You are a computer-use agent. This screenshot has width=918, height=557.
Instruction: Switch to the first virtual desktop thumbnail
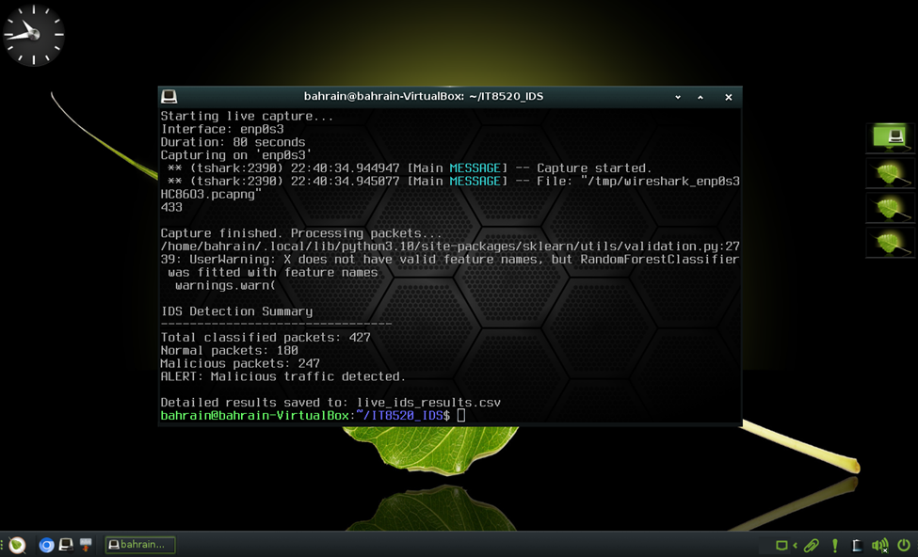pyautogui.click(x=890, y=138)
